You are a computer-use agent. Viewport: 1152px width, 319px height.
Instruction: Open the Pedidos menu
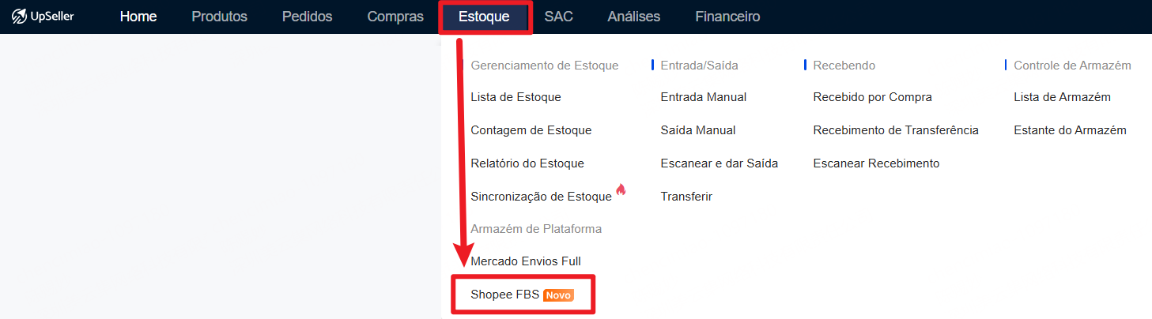(307, 17)
